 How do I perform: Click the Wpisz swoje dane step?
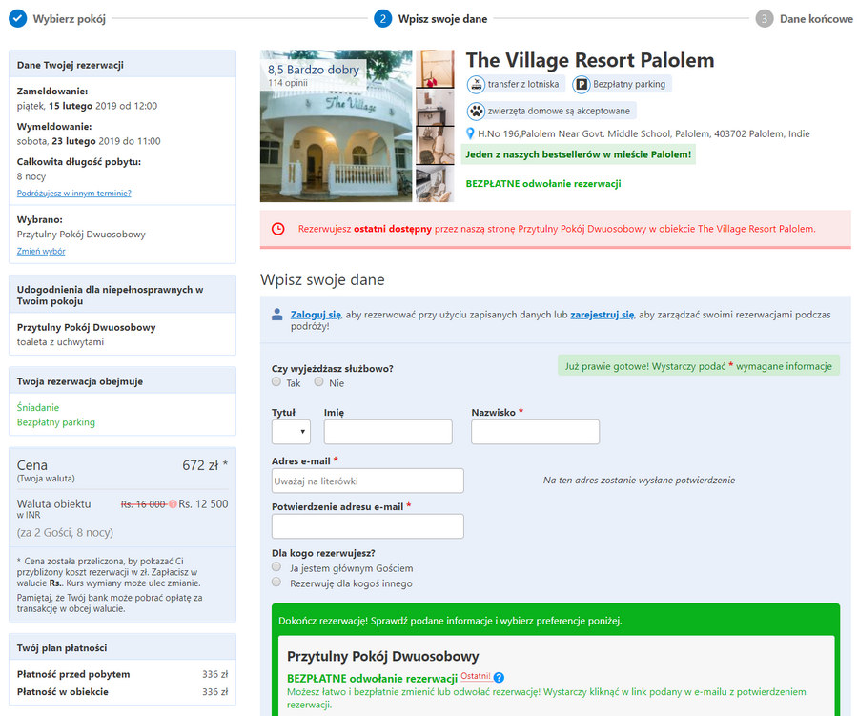pyautogui.click(x=442, y=19)
